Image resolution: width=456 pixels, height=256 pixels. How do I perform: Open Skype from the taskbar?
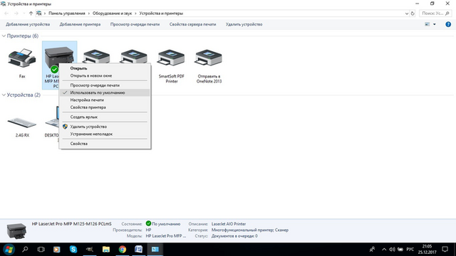73,250
